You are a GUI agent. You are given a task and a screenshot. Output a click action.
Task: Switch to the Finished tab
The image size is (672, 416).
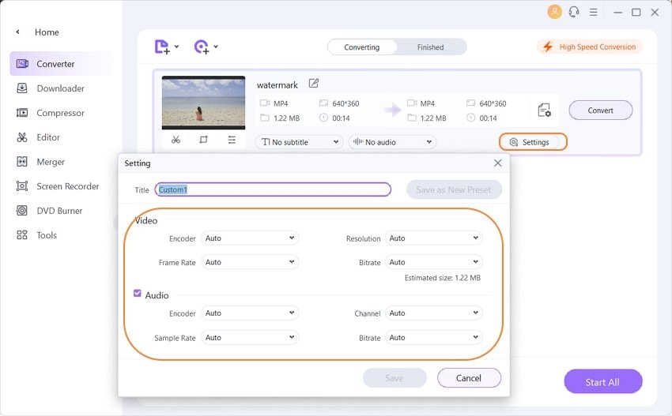tap(431, 47)
